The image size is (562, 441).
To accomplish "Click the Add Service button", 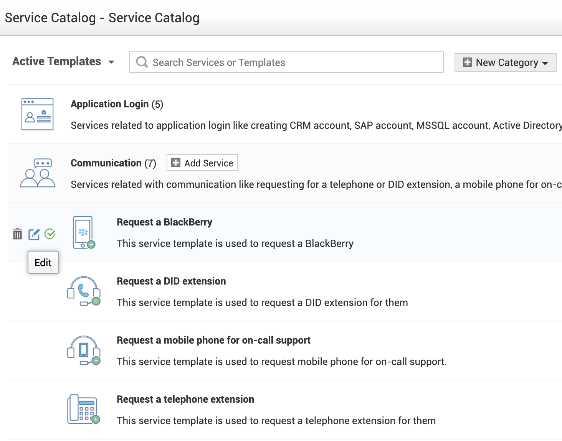I will click(202, 163).
